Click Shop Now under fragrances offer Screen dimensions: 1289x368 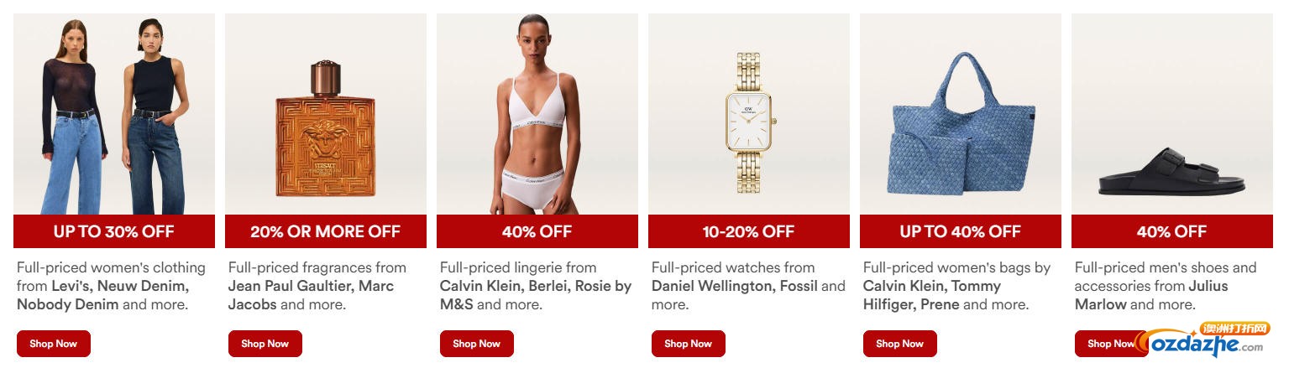click(265, 344)
